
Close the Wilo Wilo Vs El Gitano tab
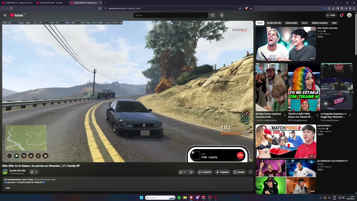100,3
